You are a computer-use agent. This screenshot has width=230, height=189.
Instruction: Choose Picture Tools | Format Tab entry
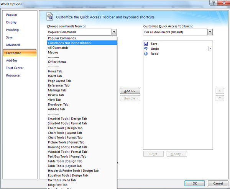coord(66,142)
